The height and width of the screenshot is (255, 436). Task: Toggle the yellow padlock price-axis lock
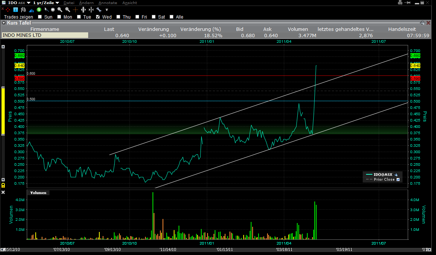(3, 185)
